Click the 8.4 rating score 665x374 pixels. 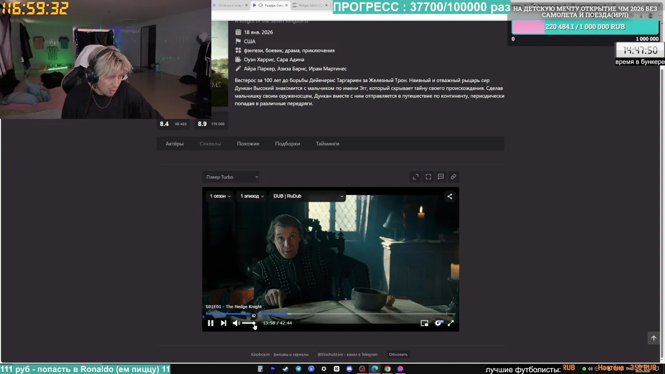pyautogui.click(x=164, y=124)
